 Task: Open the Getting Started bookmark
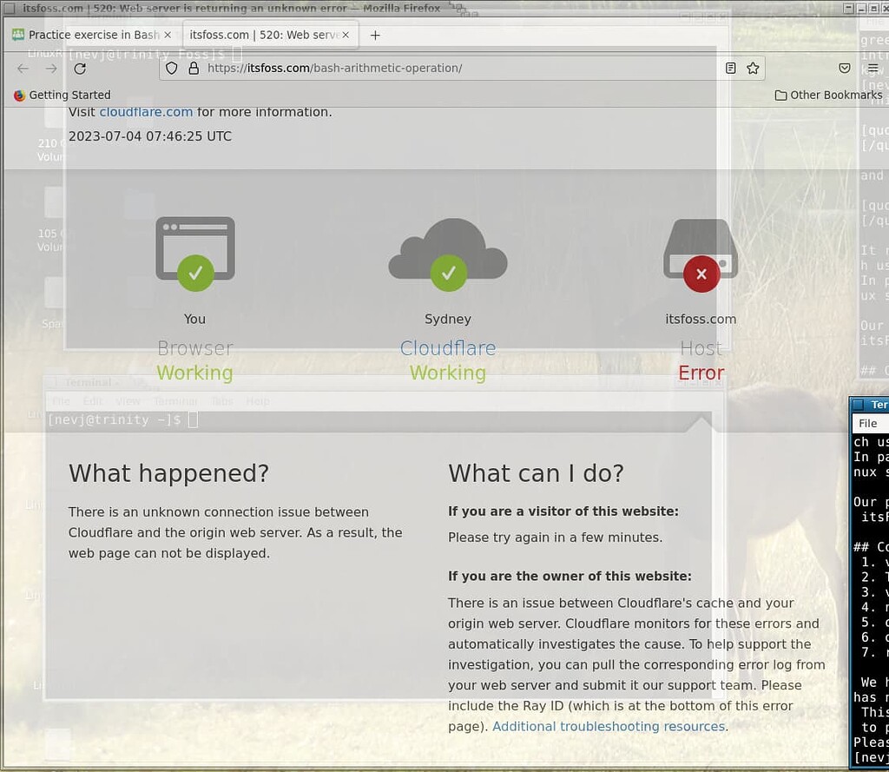63,95
